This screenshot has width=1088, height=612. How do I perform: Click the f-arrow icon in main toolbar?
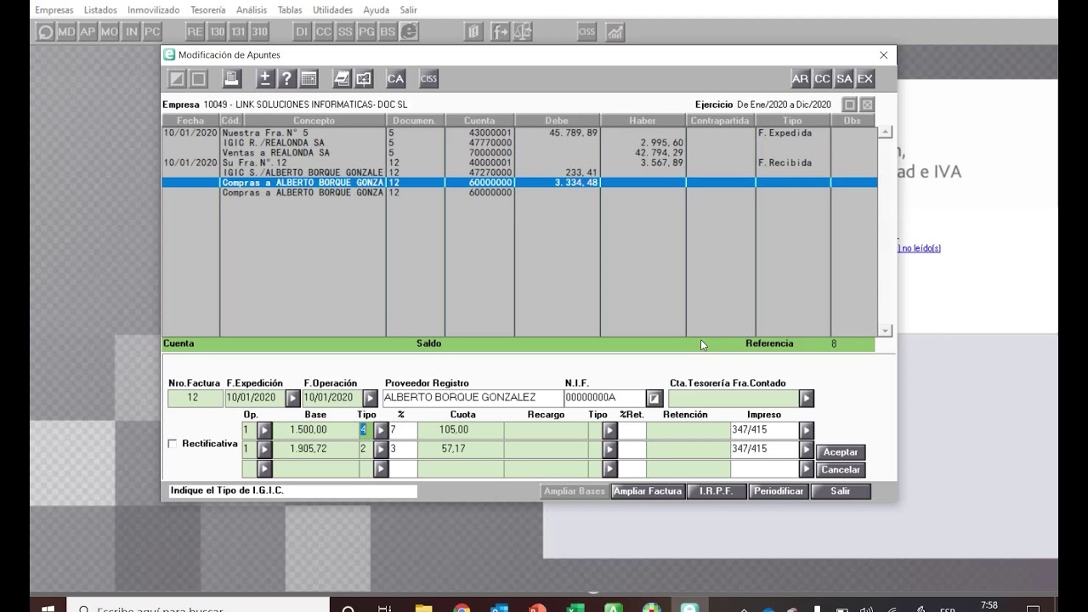(500, 32)
